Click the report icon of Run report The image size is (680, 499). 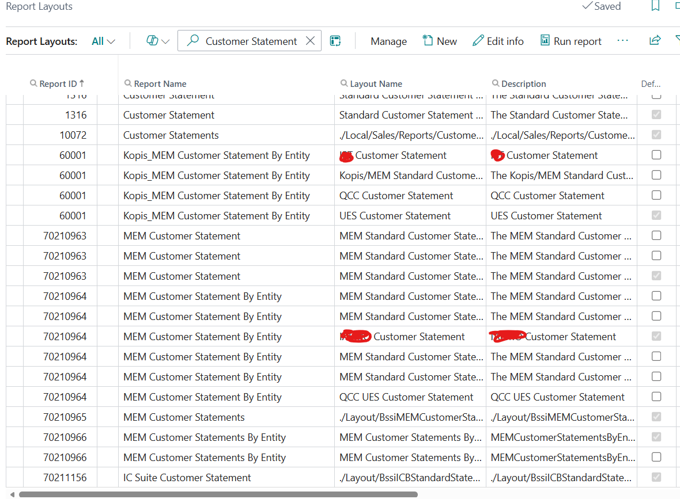545,40
